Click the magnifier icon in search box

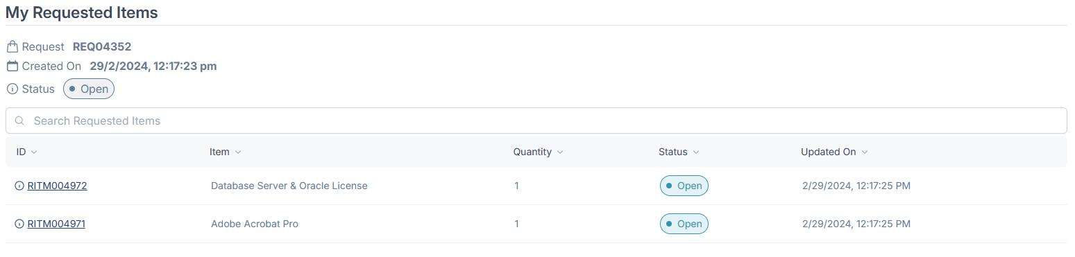click(19, 121)
